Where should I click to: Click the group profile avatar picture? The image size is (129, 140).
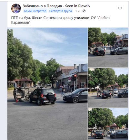click(x=16, y=8)
